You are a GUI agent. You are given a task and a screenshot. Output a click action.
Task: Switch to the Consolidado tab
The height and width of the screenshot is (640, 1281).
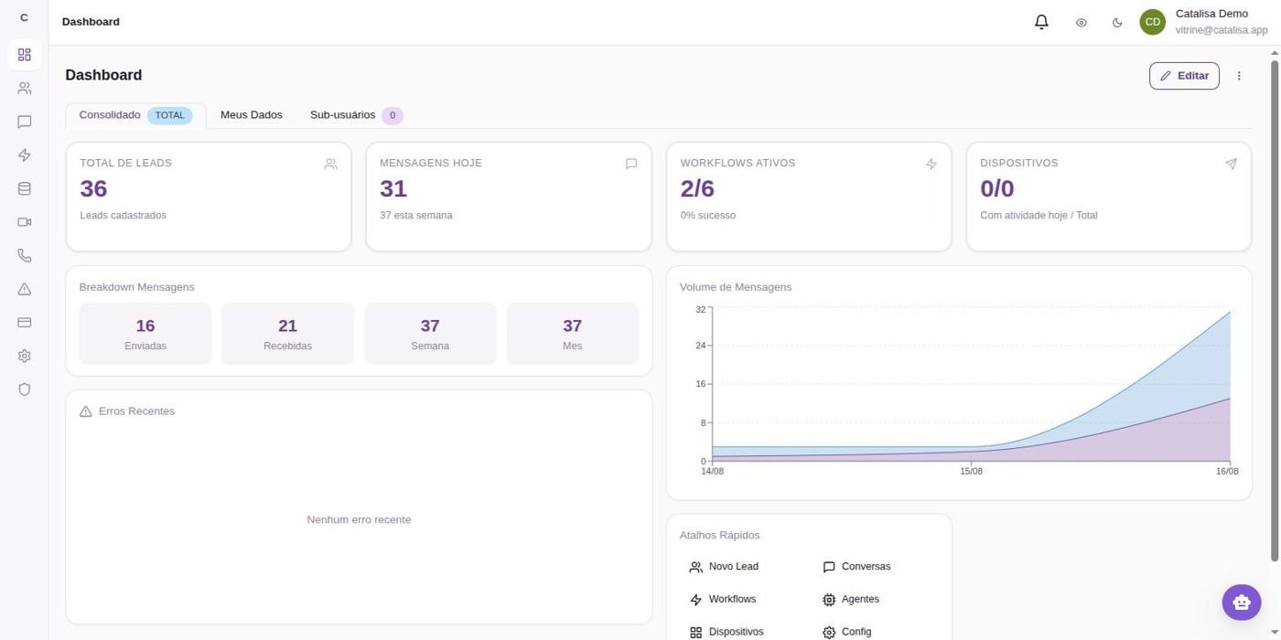tap(135, 115)
